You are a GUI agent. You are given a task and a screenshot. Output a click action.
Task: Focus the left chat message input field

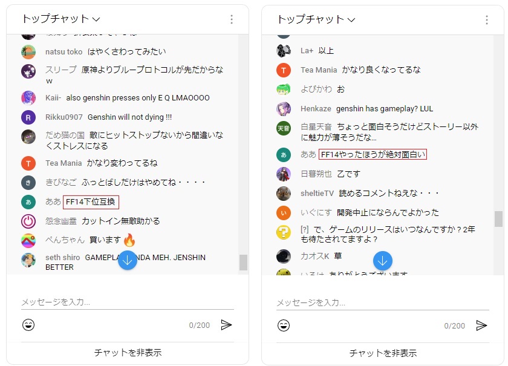click(x=128, y=302)
